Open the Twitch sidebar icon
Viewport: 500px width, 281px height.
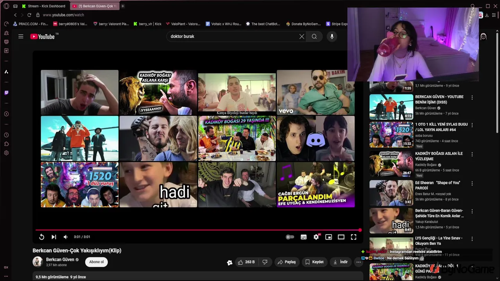(6, 93)
